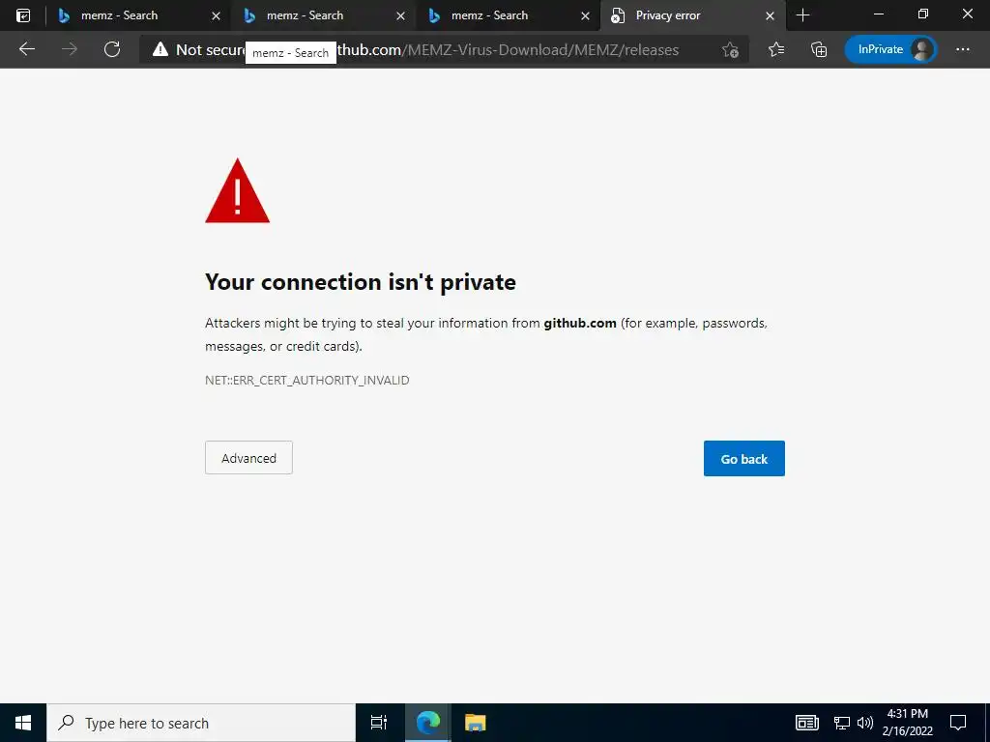Go back using browser back arrow
This screenshot has width=990, height=742.
tap(26, 49)
